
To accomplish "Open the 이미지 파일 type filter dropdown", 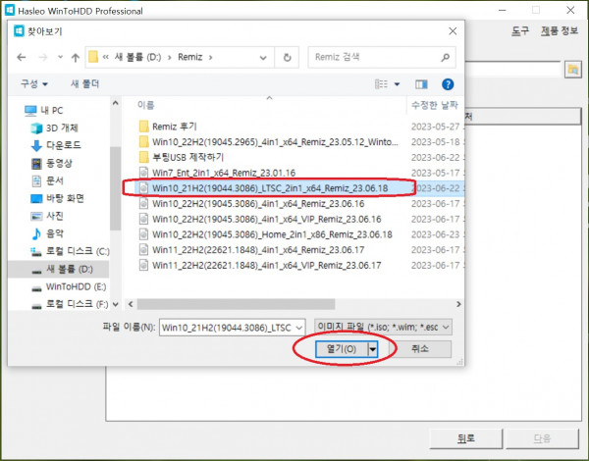I will tap(383, 328).
